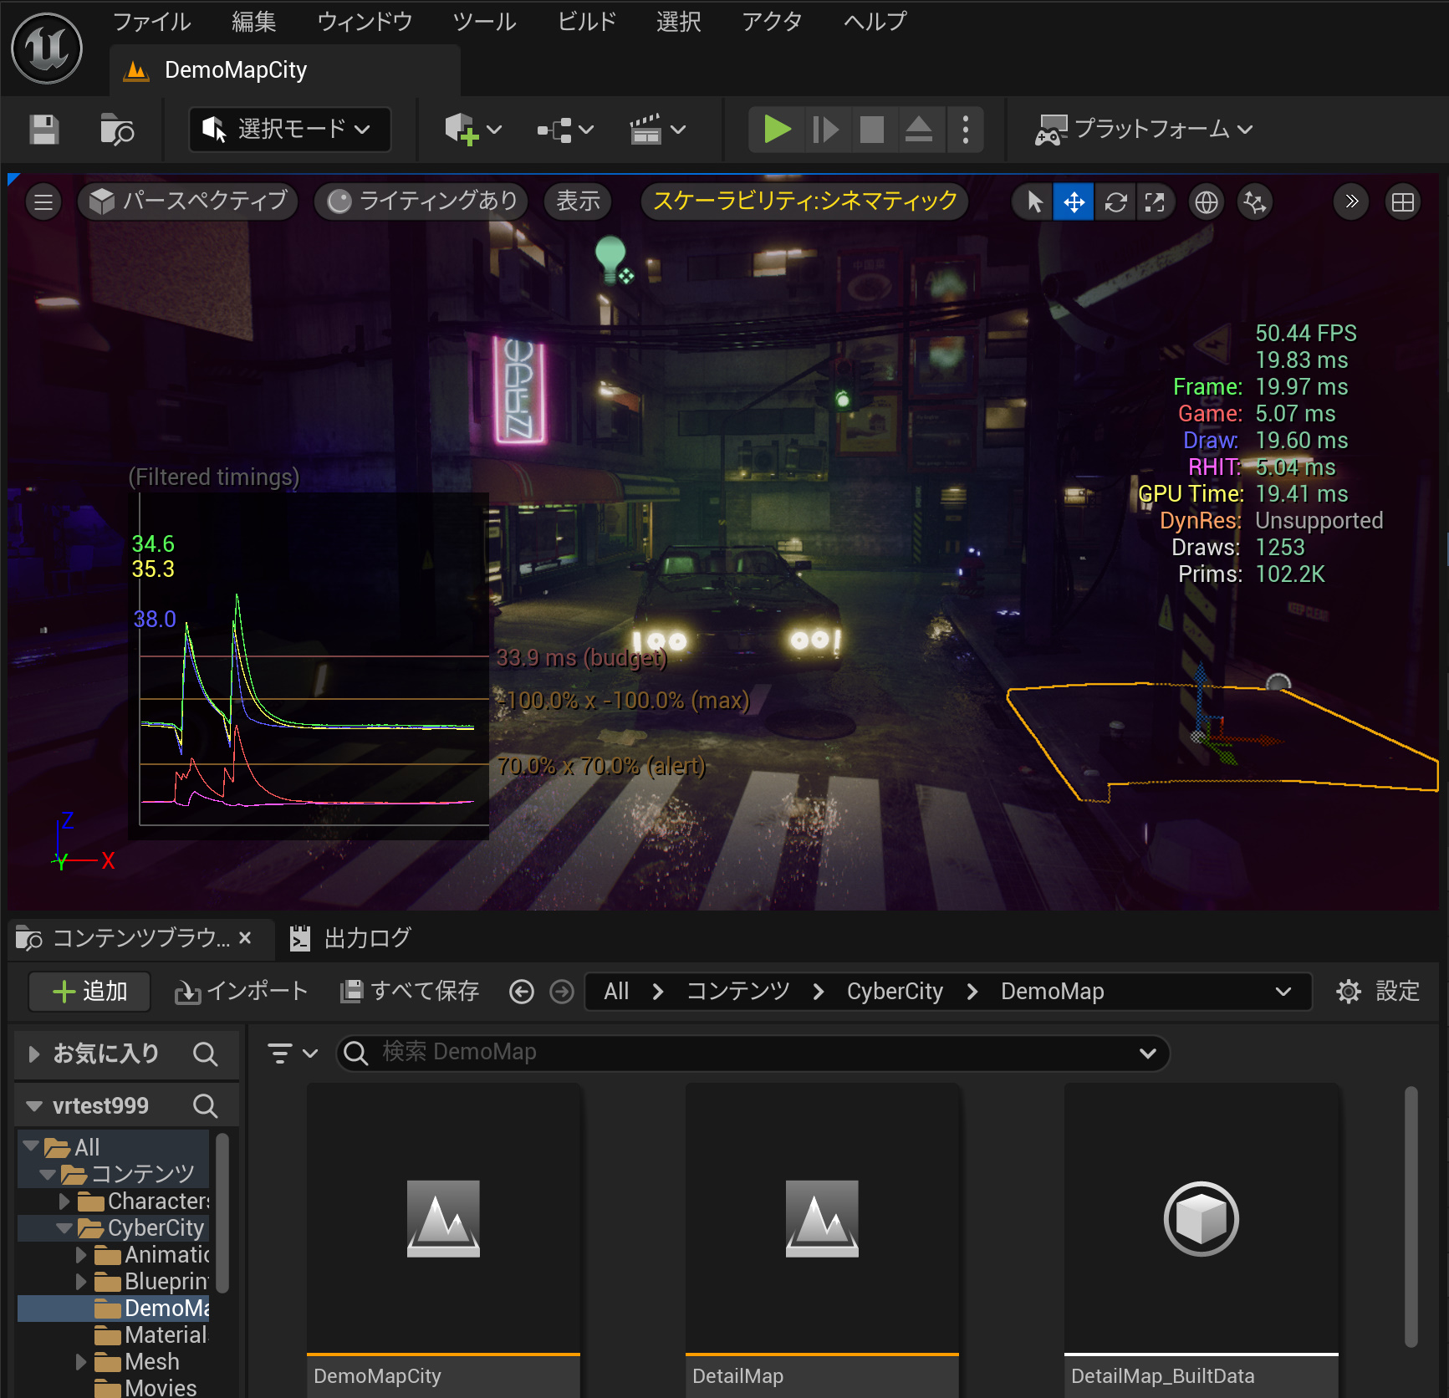Screen dimensions: 1449x1398
Task: Expand the プラットフォーム dropdown
Action: [x=1145, y=130]
